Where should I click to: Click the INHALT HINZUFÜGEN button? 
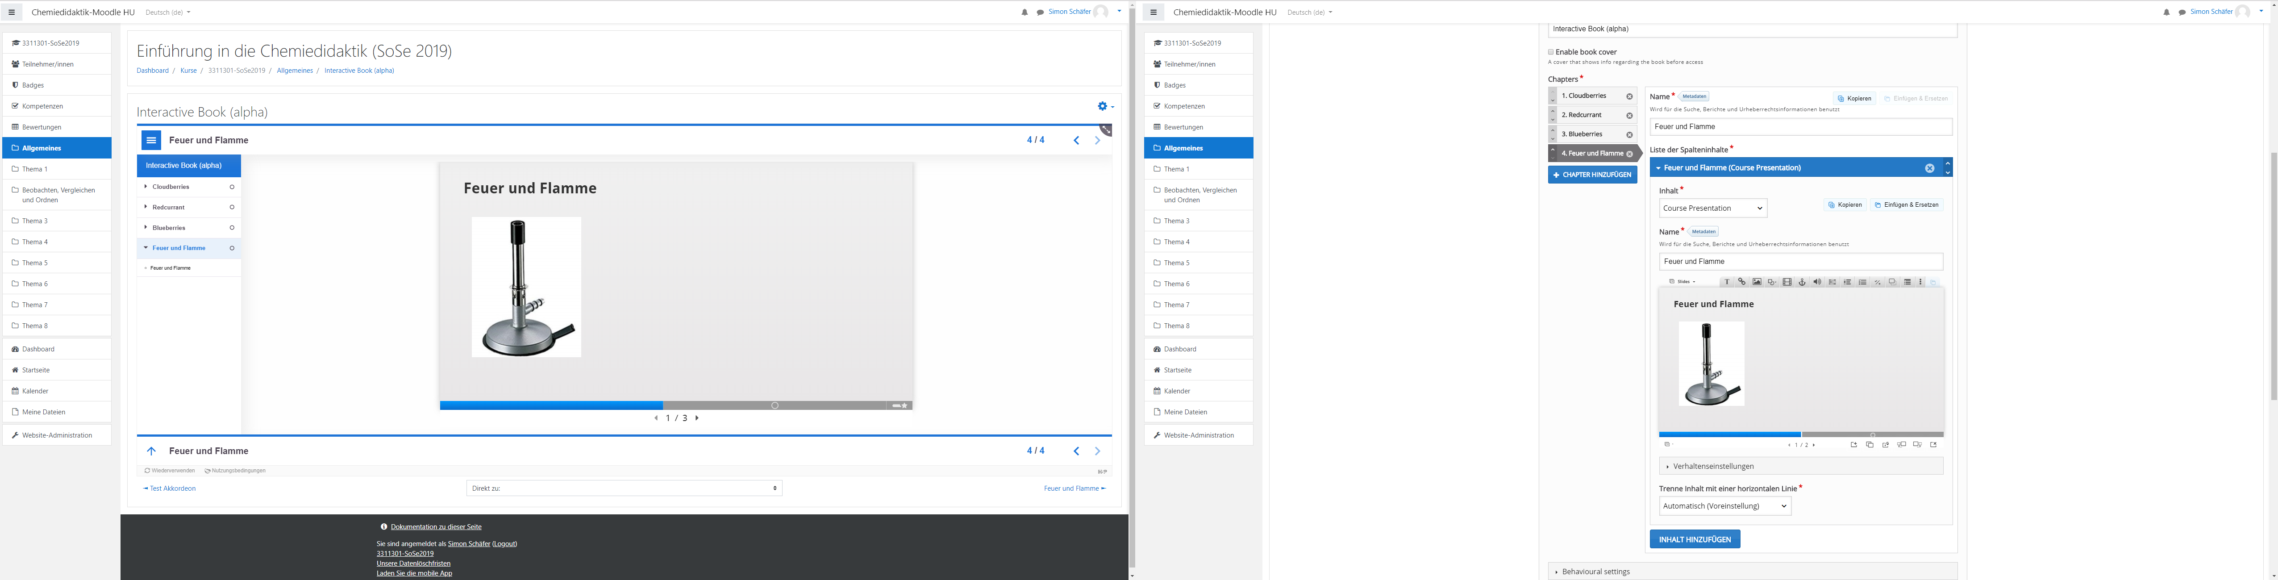tap(1695, 539)
